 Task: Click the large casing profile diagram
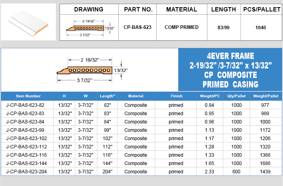tap(92, 70)
